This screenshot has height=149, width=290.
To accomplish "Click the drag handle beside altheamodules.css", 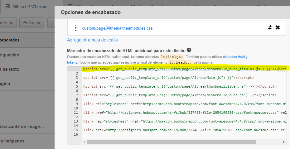I will (x=76, y=28).
